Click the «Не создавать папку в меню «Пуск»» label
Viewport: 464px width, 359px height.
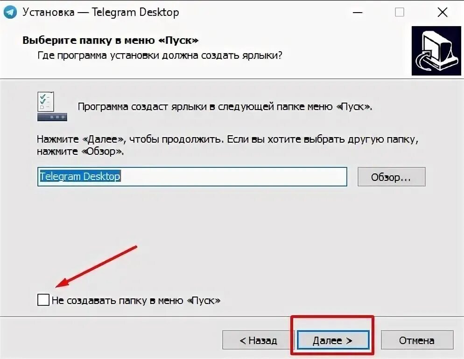136,301
